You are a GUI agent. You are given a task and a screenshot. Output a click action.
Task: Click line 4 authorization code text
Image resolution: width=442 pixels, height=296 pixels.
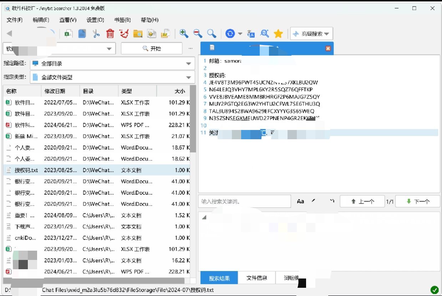tap(263, 82)
